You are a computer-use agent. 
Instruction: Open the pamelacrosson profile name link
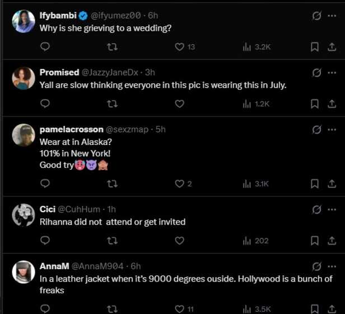click(72, 129)
